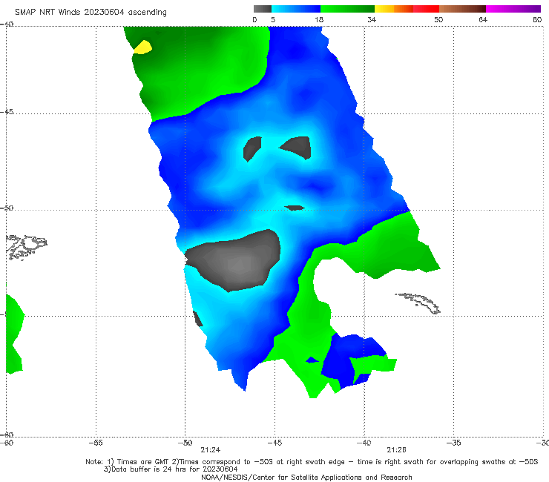Click the yellow segment of the color bar

click(x=384, y=9)
